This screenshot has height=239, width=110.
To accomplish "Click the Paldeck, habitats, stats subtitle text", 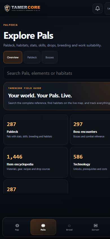I will 52,45.
